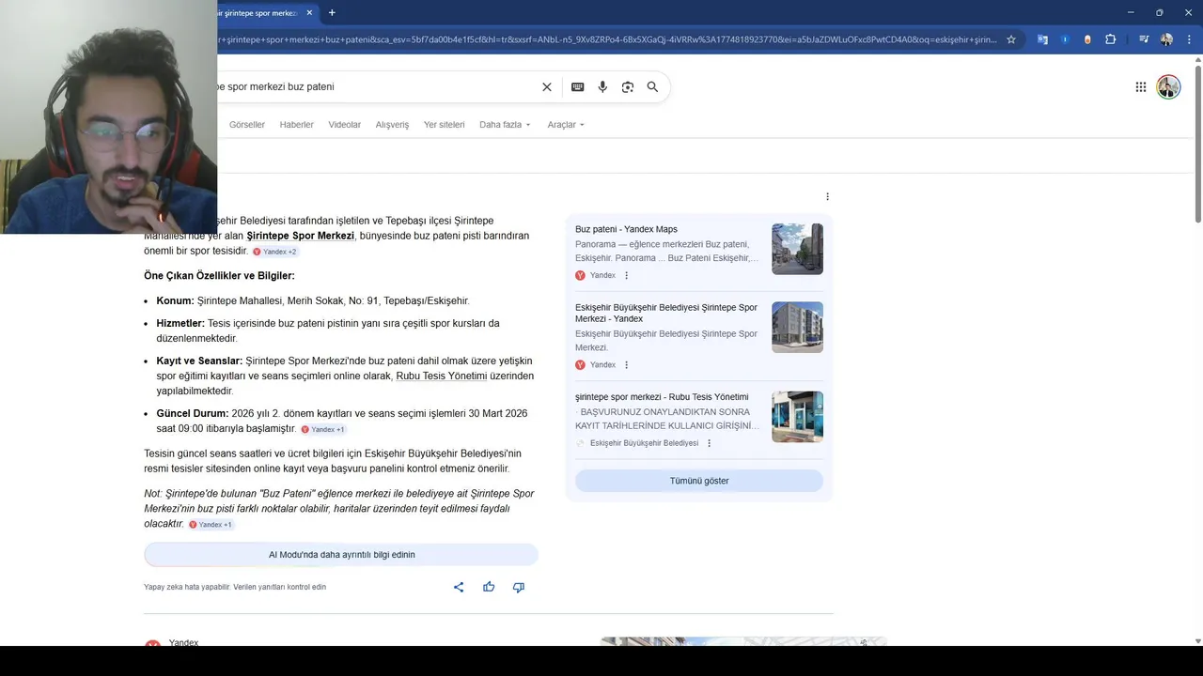Click the scrollbar up arrow
This screenshot has width=1203, height=676.
(1197, 59)
